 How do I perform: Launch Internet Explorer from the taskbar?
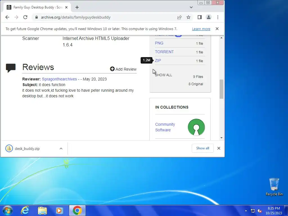(25, 210)
